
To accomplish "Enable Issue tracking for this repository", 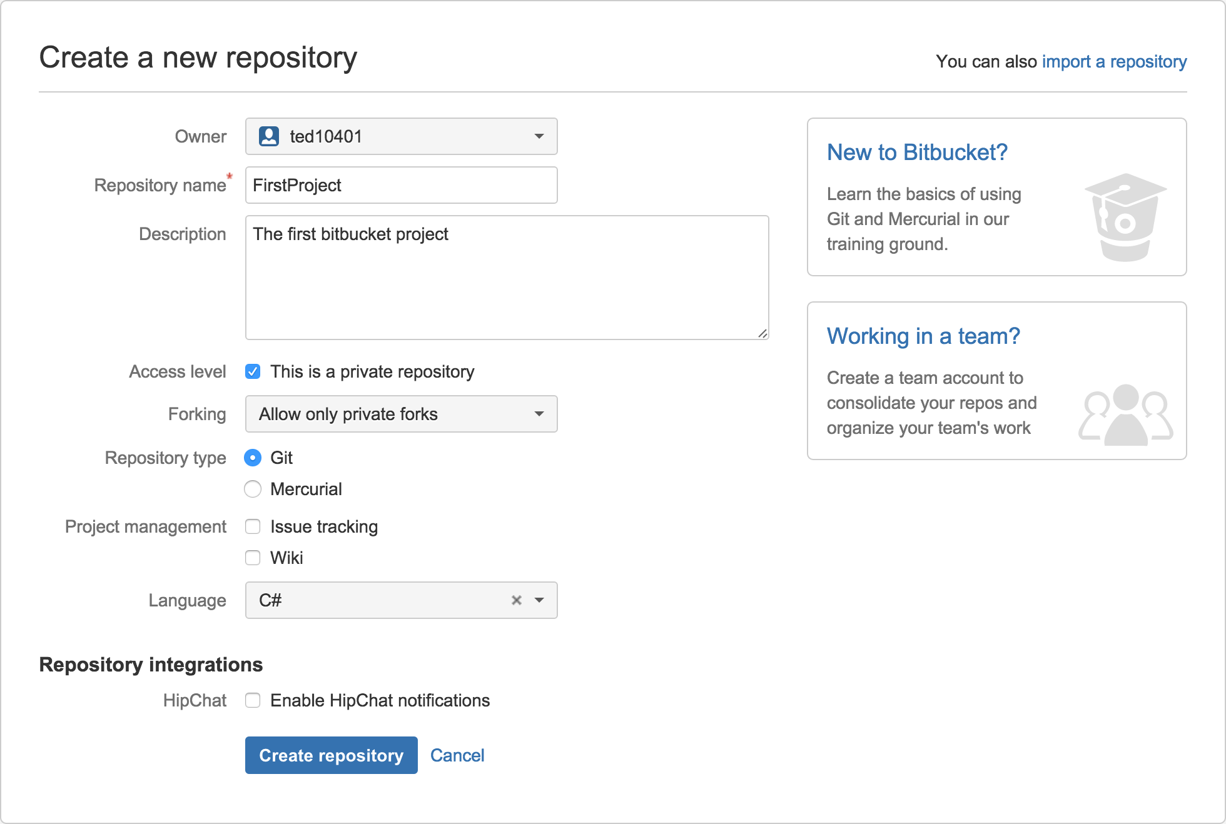I will click(254, 527).
